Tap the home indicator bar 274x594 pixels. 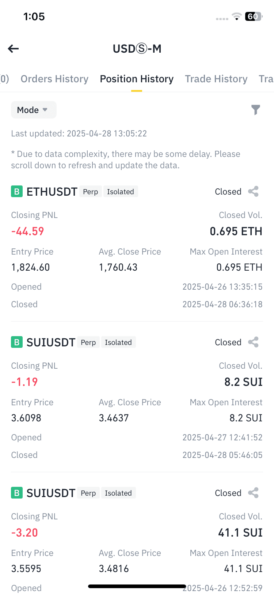point(137,587)
